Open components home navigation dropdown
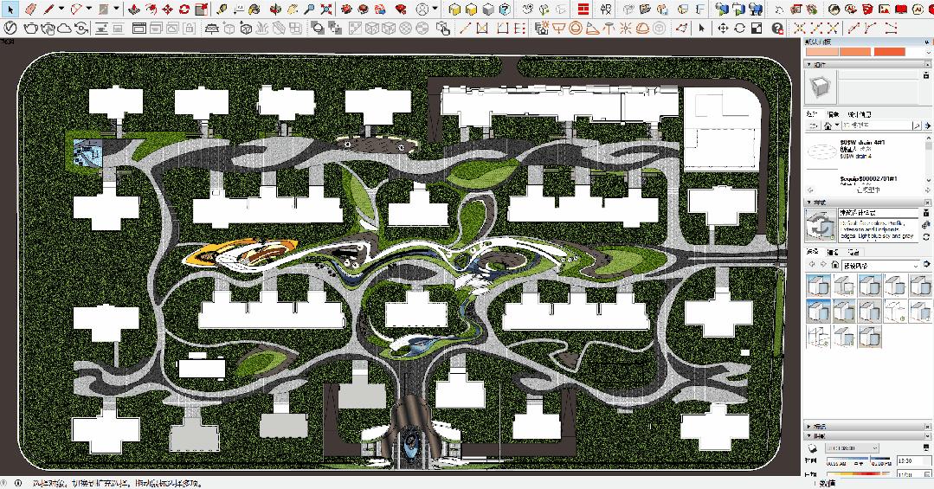This screenshot has height=489, width=934. 837,125
